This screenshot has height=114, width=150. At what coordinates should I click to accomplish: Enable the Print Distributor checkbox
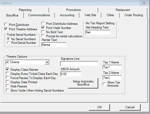tap(6, 25)
